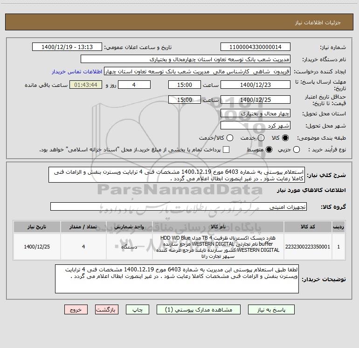Click the نام دستگاه خریدار field

[x=186, y=59]
